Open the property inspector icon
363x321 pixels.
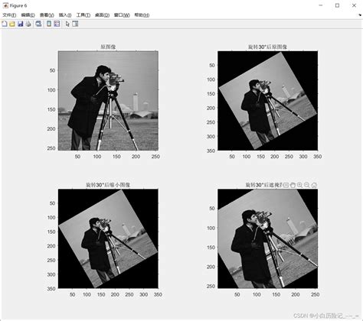[x=75, y=24]
